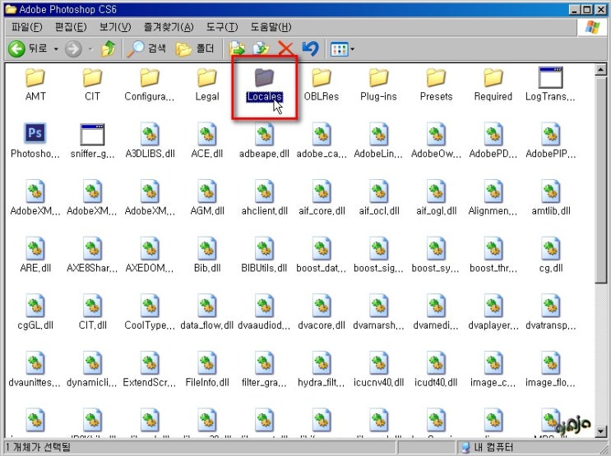Viewport: 611px width, 456px height.
Task: Click the CoolType... file label
Action: coord(150,325)
